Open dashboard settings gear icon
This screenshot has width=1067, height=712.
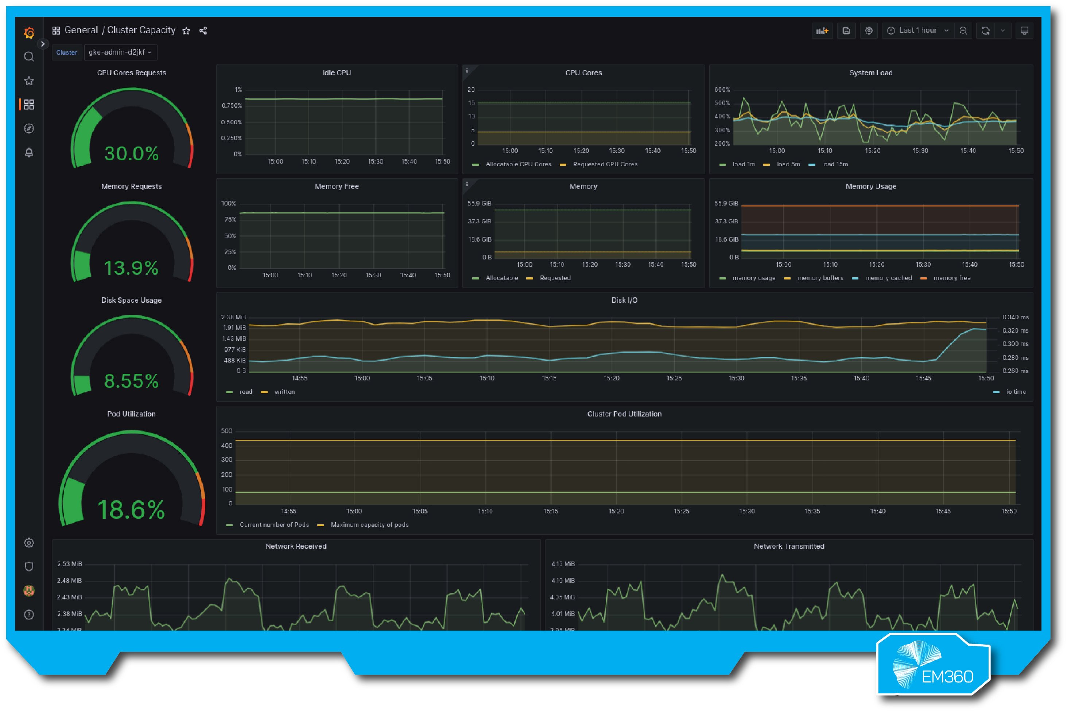pyautogui.click(x=869, y=31)
